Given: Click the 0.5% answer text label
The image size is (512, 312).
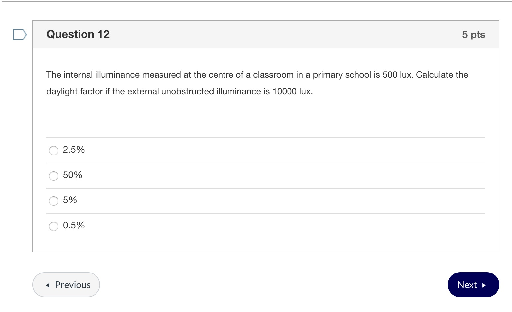Looking at the screenshot, I should point(74,225).
